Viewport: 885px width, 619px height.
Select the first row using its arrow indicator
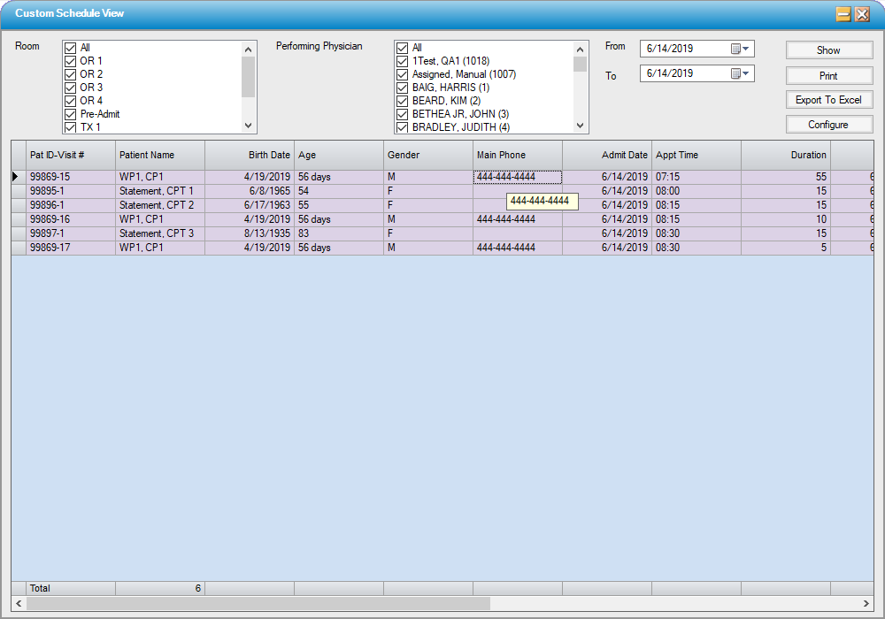click(18, 177)
